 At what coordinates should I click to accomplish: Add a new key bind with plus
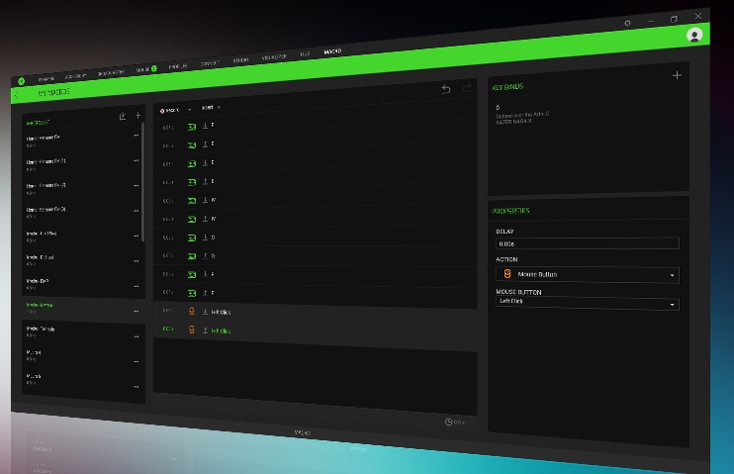tap(677, 75)
